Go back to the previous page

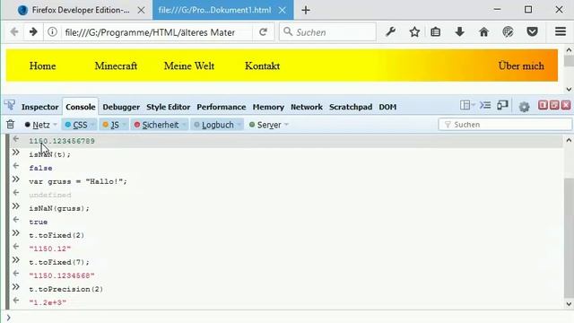pos(14,32)
